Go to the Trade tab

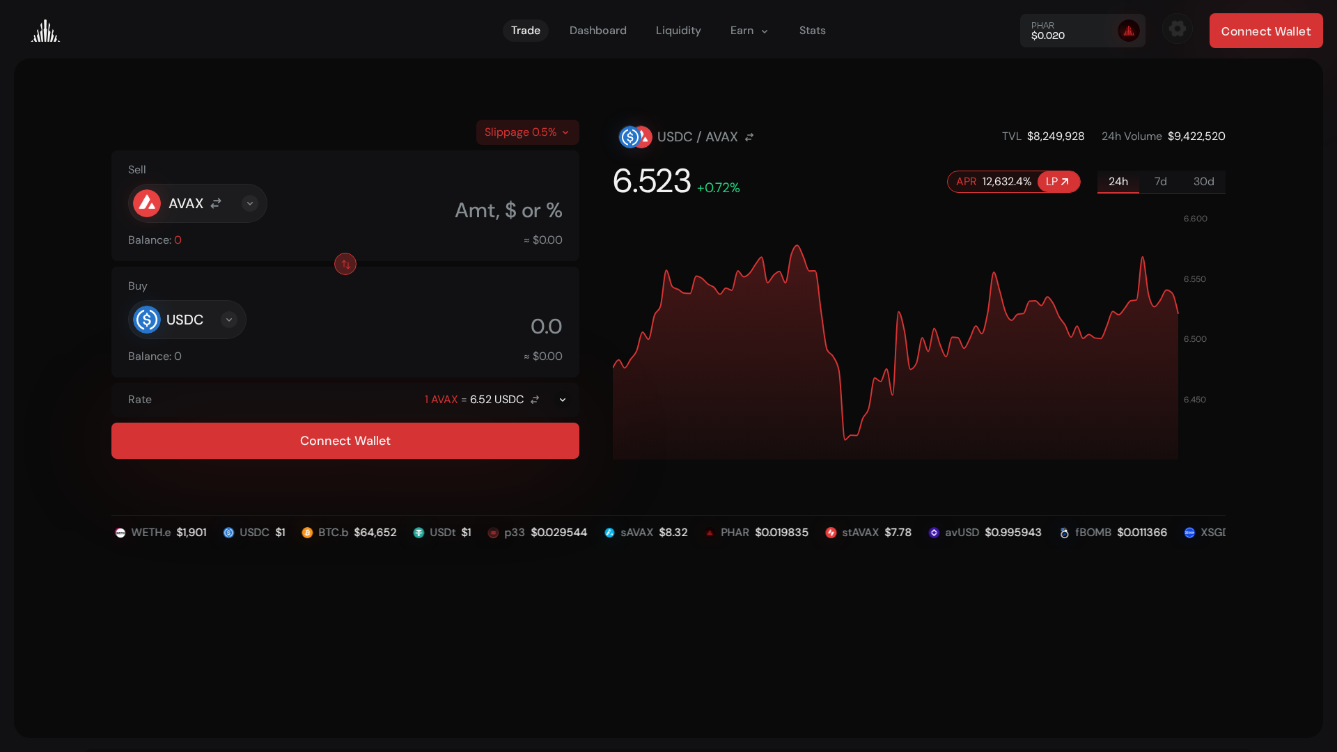526,31
